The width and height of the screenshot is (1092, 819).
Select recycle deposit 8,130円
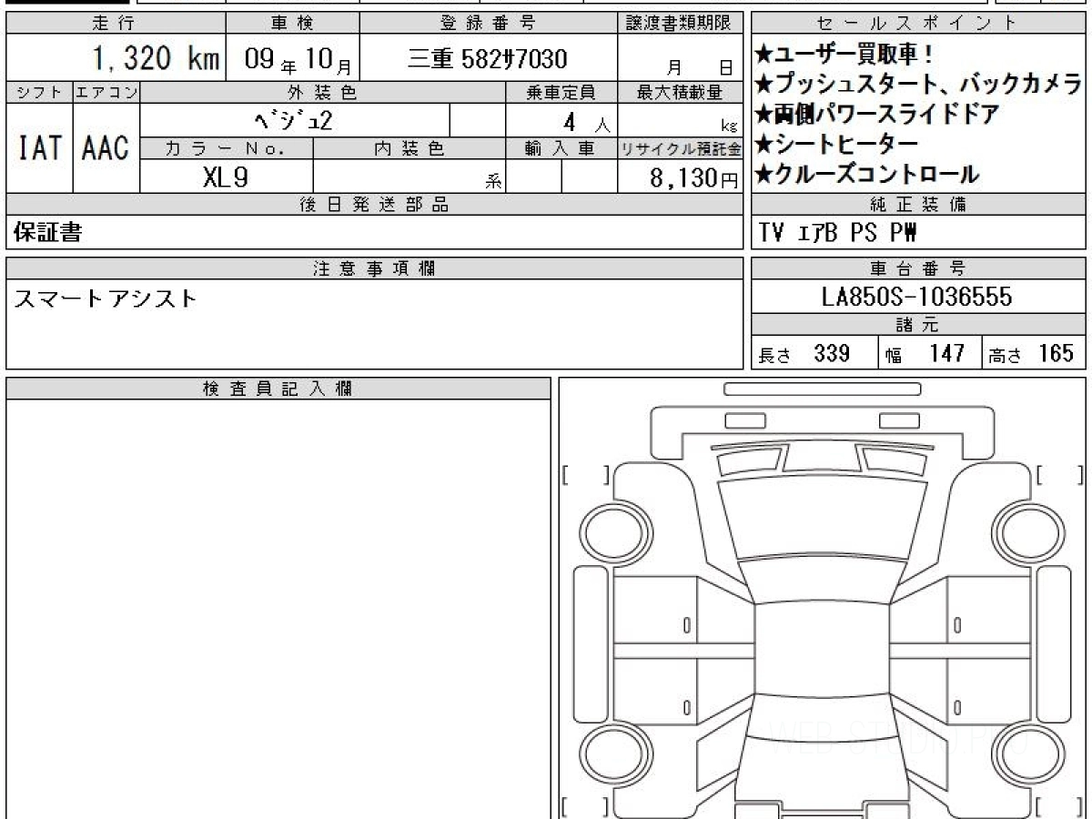[x=693, y=178]
